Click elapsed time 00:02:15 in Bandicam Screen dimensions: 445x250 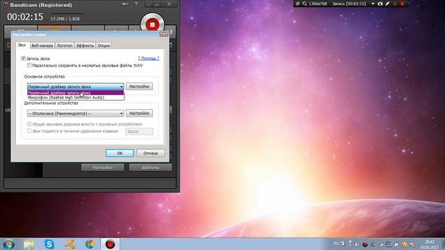point(25,17)
